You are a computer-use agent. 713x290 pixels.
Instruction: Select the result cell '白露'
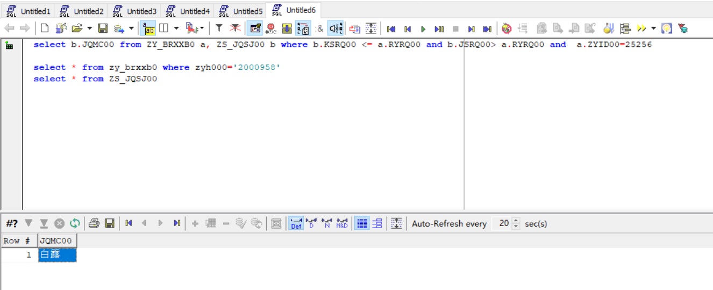tap(58, 255)
